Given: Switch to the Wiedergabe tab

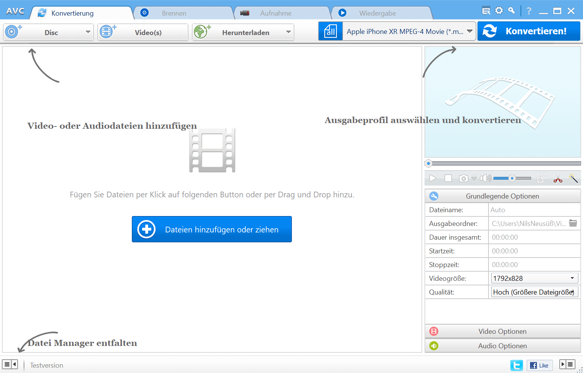Looking at the screenshot, I should click(381, 13).
